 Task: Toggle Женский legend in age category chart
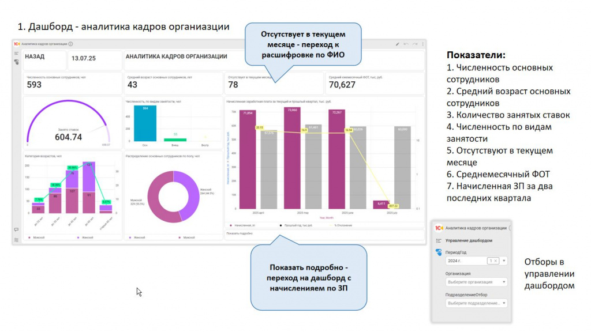(85, 237)
